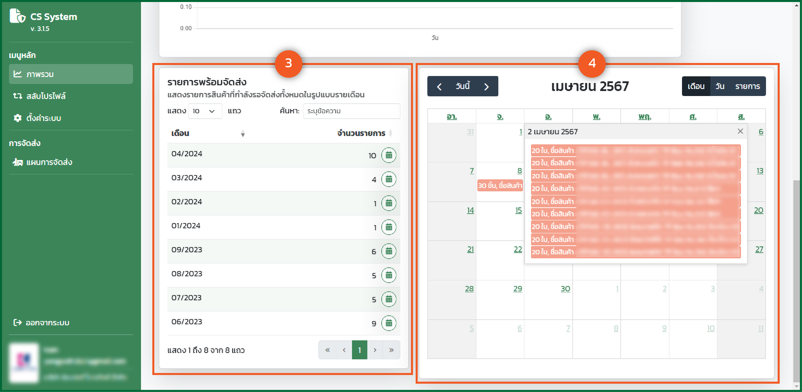Open calendar icon for 04/2024 row

pos(389,155)
